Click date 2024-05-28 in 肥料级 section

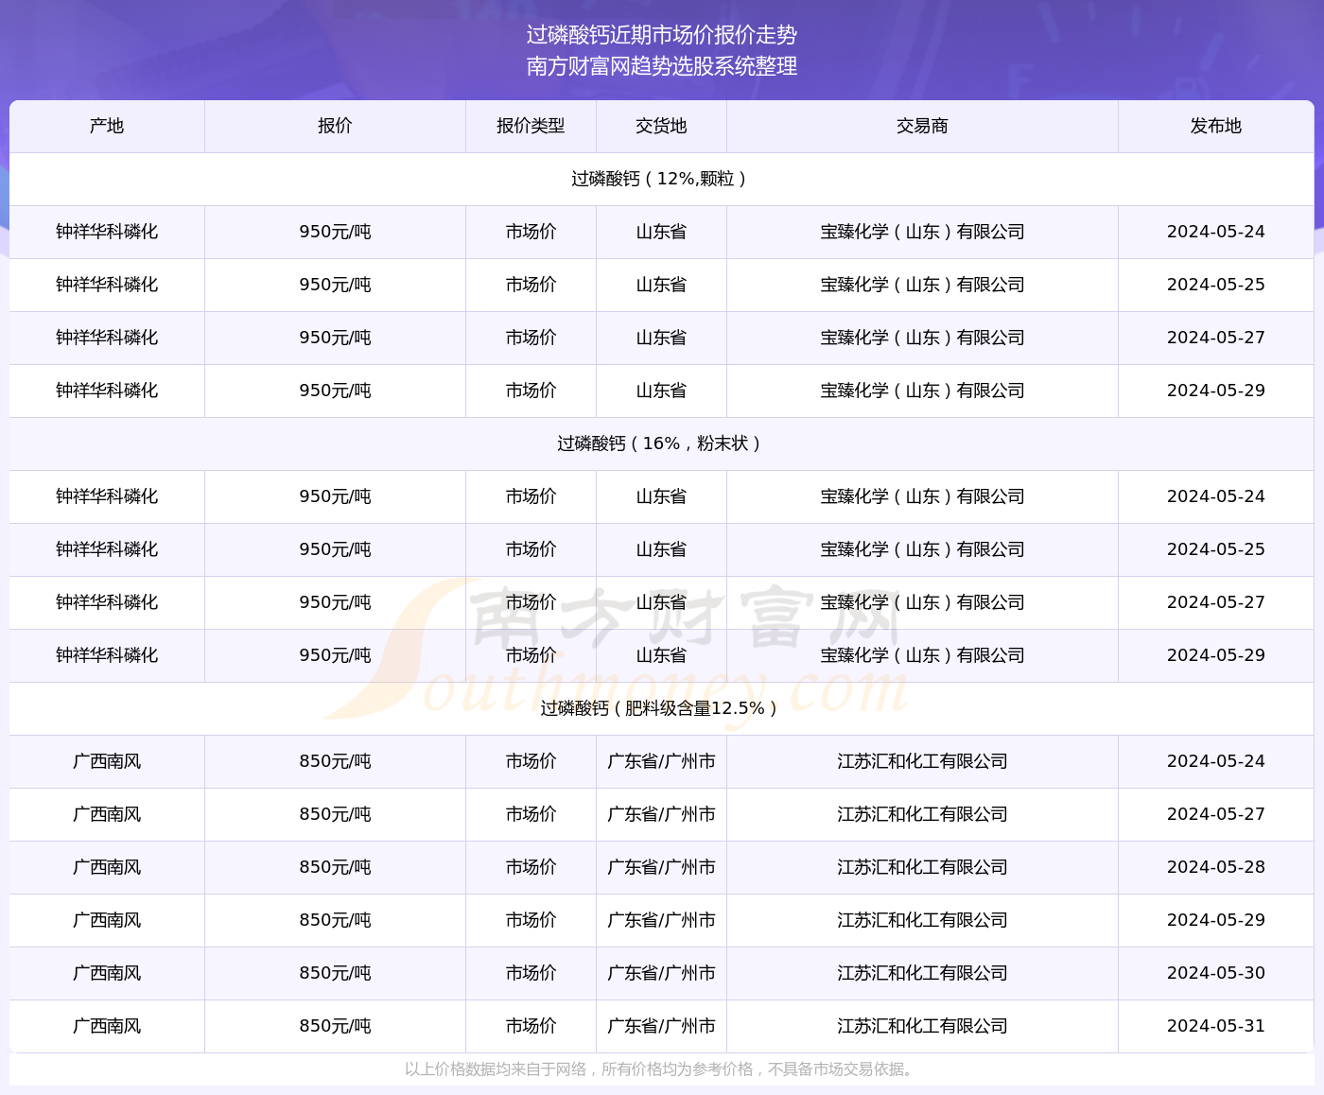(x=1215, y=867)
